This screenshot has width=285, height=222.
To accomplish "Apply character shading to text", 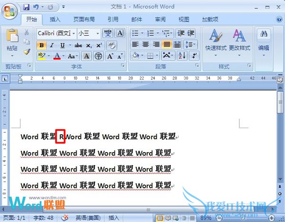I will point(86,56).
